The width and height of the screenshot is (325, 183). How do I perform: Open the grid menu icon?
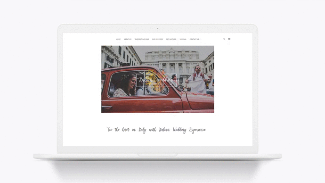[x=229, y=39]
